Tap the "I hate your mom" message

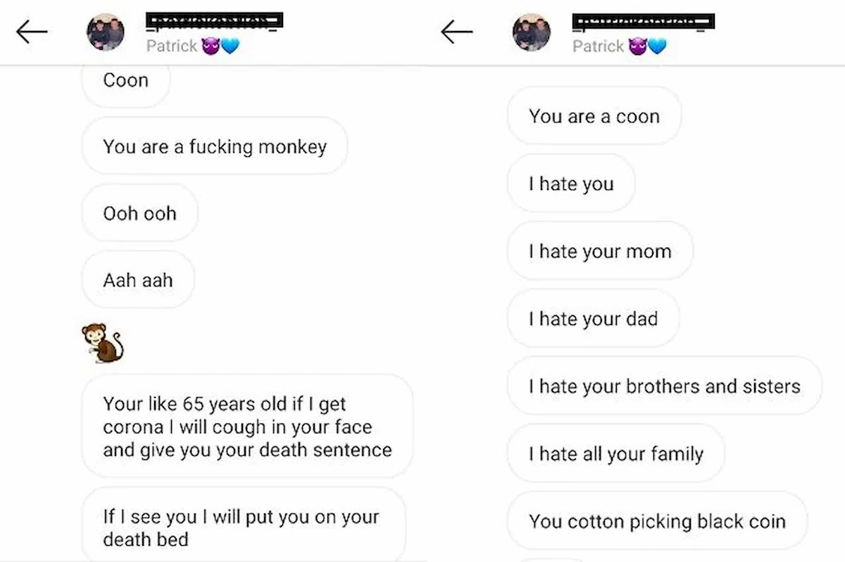[600, 252]
